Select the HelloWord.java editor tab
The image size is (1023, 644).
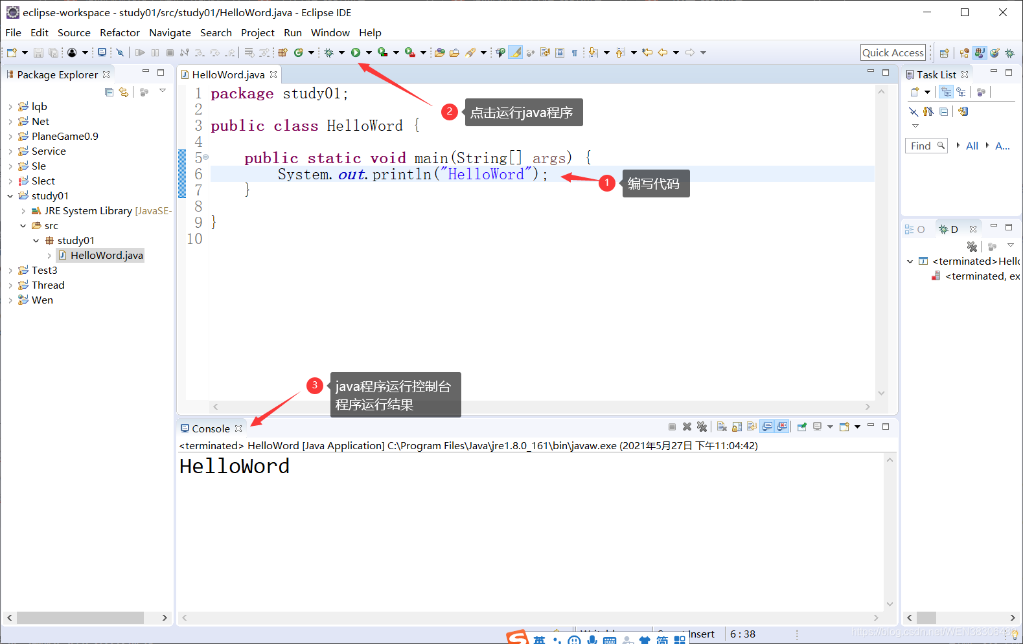click(228, 74)
